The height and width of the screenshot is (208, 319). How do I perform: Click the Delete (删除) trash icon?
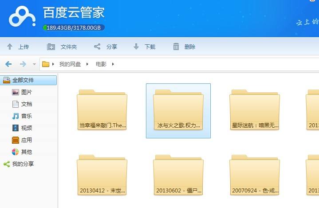tap(176, 47)
